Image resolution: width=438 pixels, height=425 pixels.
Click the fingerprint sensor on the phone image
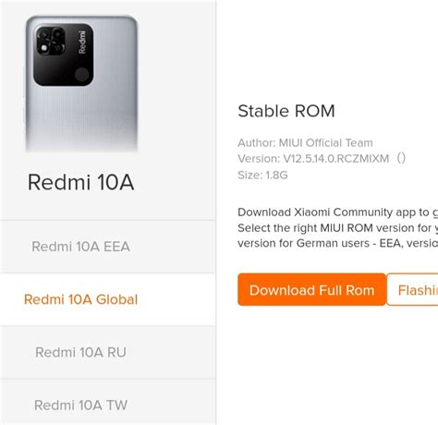coord(82,75)
